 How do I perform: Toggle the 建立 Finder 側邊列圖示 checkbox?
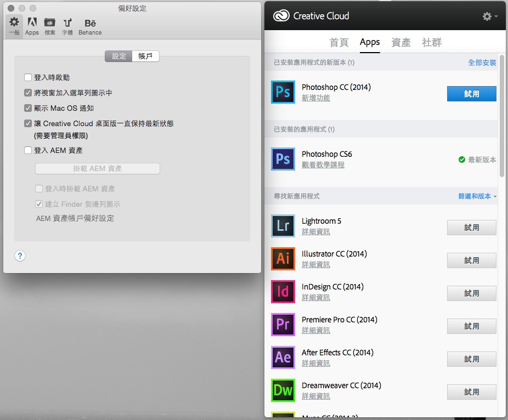click(39, 204)
